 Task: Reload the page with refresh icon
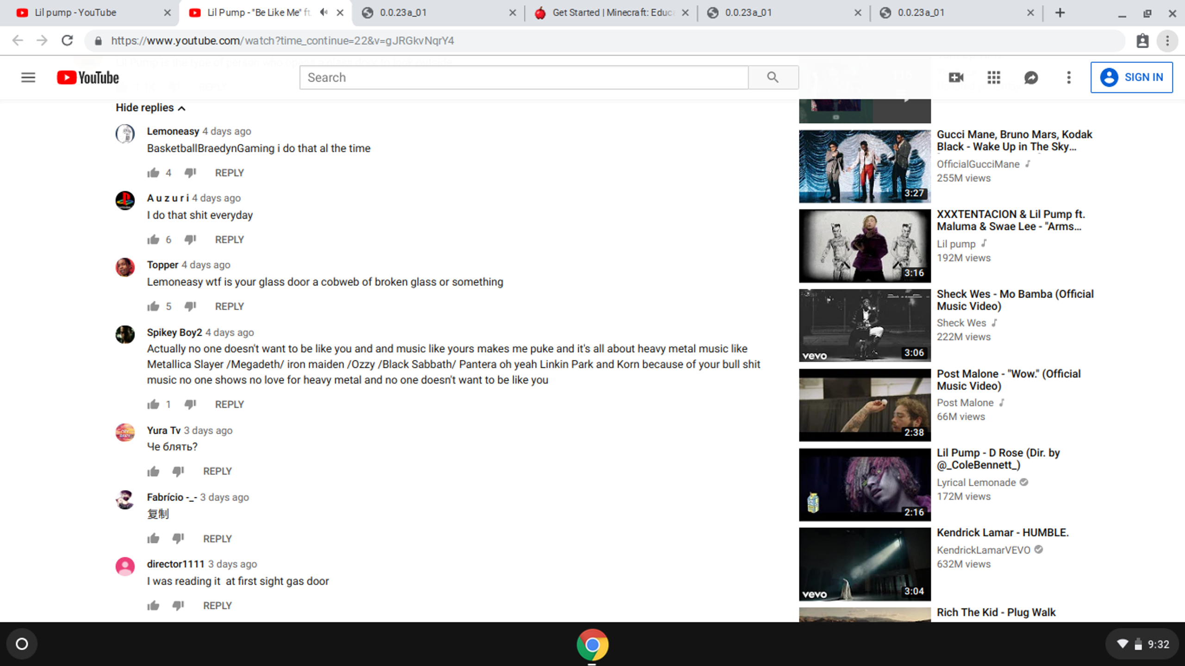(x=68, y=41)
